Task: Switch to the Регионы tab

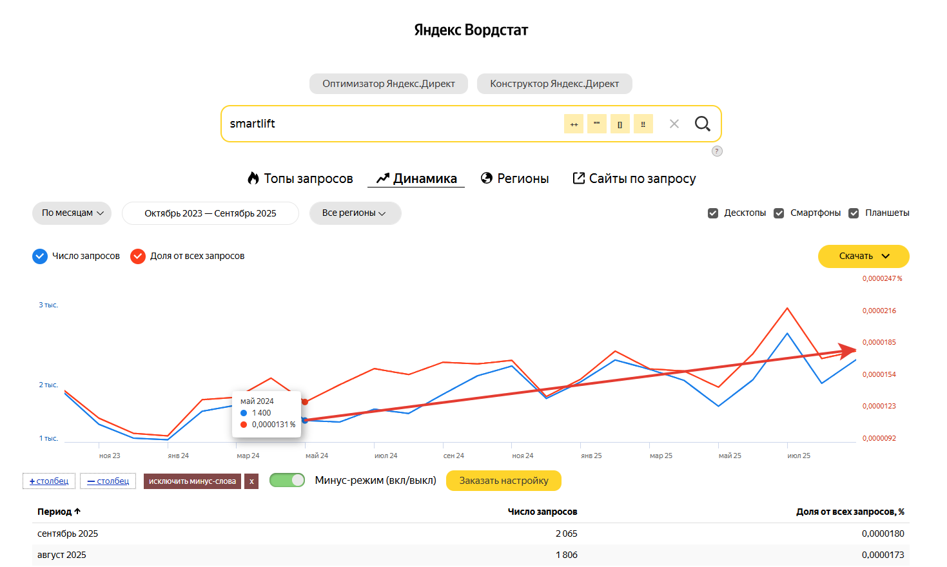Action: coord(514,178)
